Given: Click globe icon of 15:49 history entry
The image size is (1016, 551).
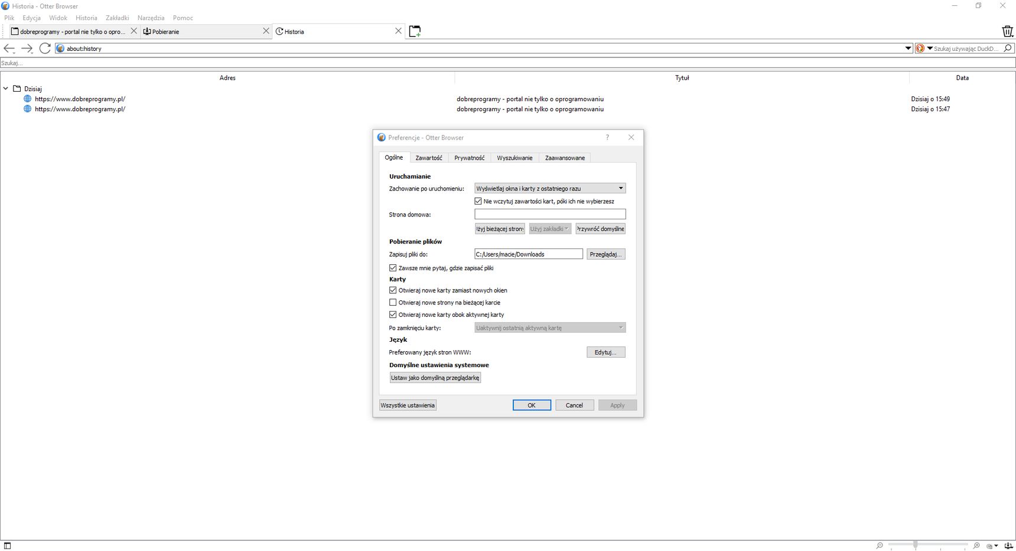Looking at the screenshot, I should tap(27, 99).
